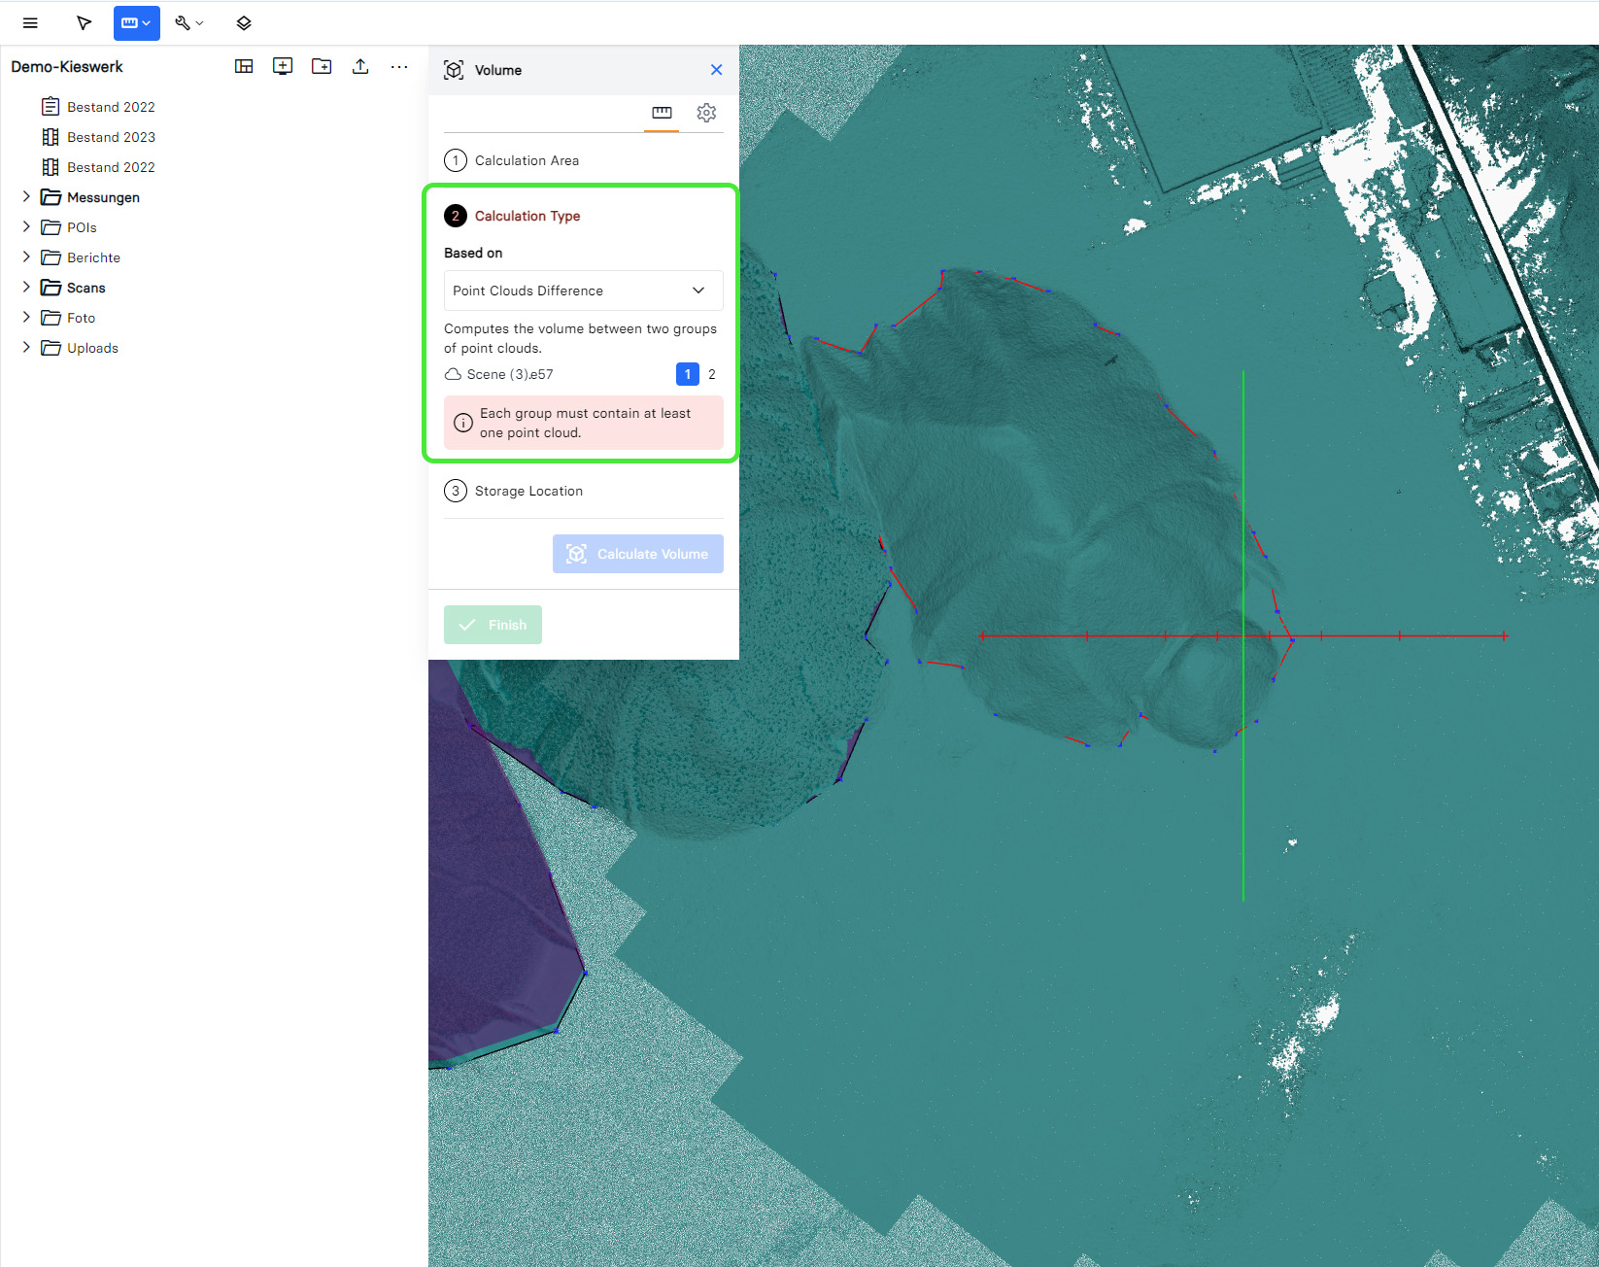Assign Scene (3).e57 to group 1

coord(688,374)
